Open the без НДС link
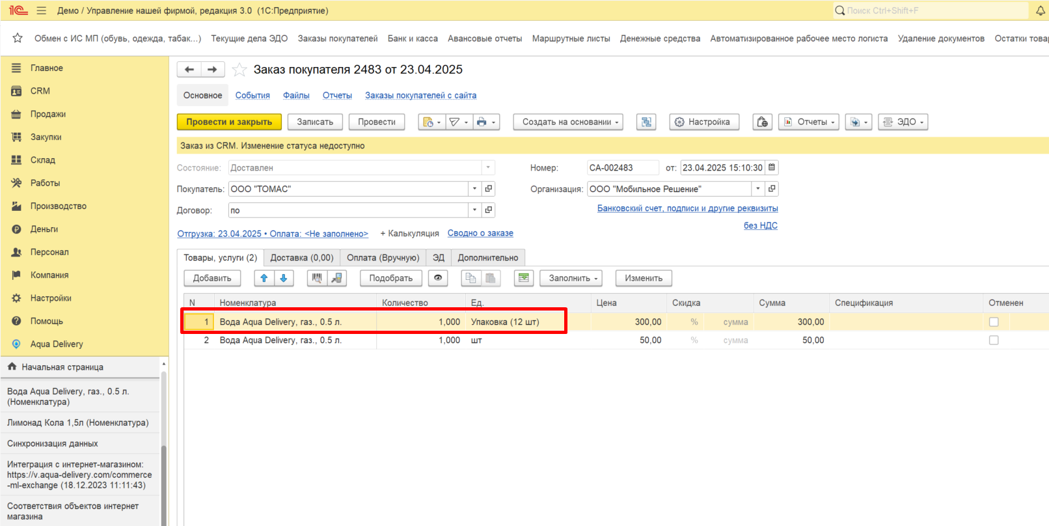Viewport: 1049px width, 526px height. click(761, 225)
